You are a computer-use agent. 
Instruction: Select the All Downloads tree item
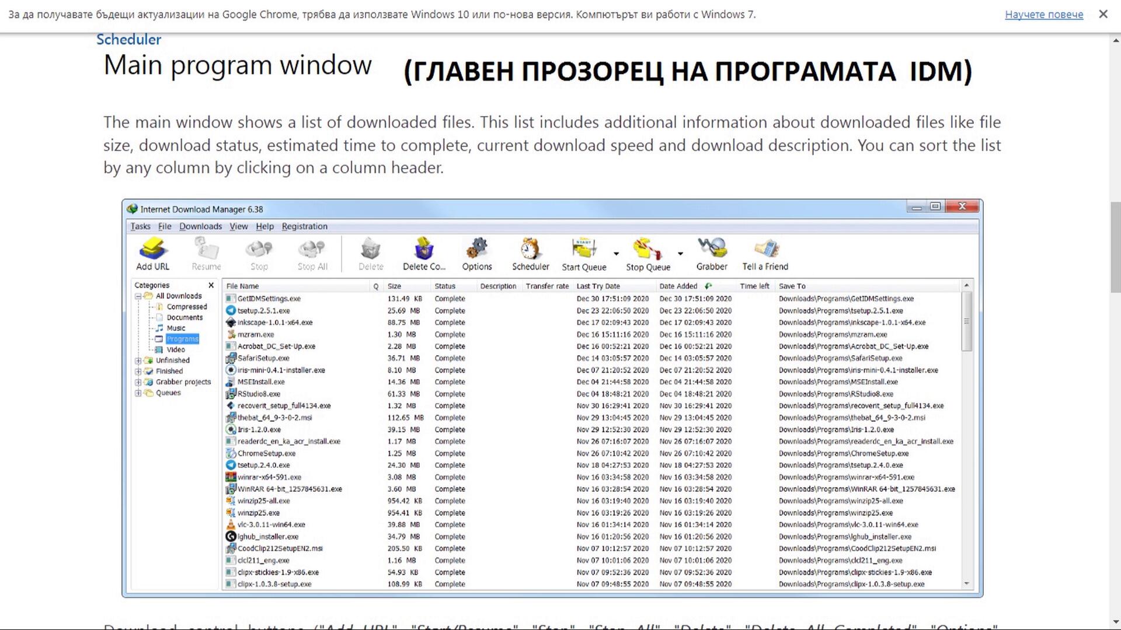click(179, 296)
